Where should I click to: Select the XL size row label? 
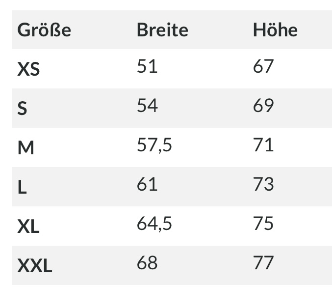pos(28,227)
